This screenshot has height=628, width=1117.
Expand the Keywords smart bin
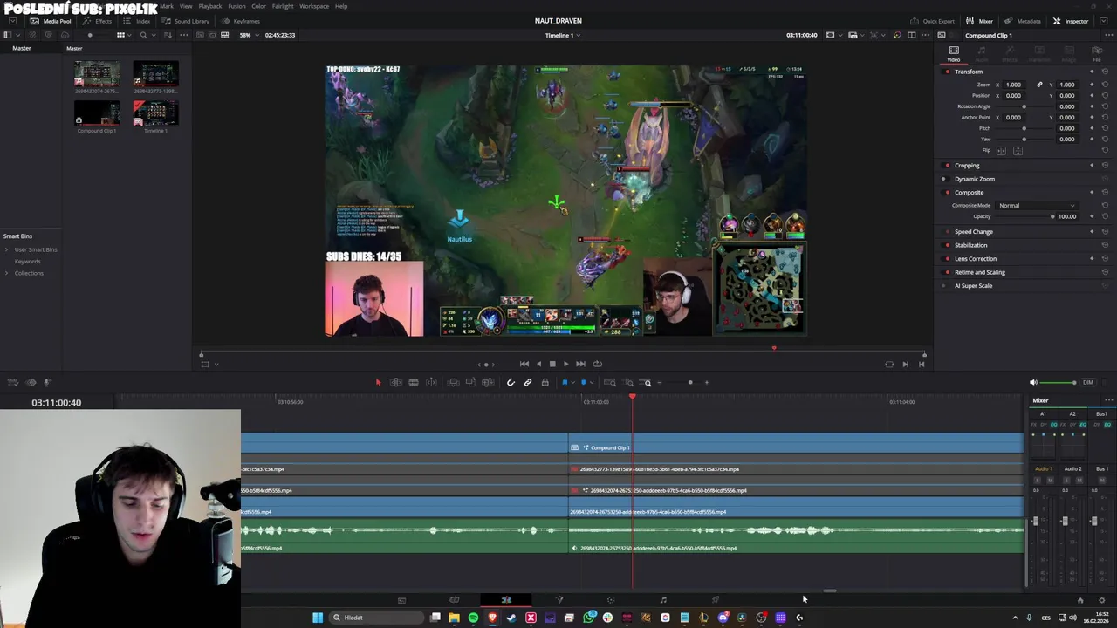pyautogui.click(x=27, y=261)
